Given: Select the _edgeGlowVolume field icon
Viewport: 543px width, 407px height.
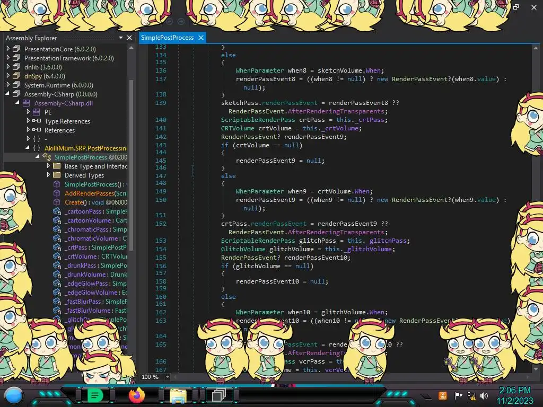Looking at the screenshot, I should pyautogui.click(x=57, y=293).
